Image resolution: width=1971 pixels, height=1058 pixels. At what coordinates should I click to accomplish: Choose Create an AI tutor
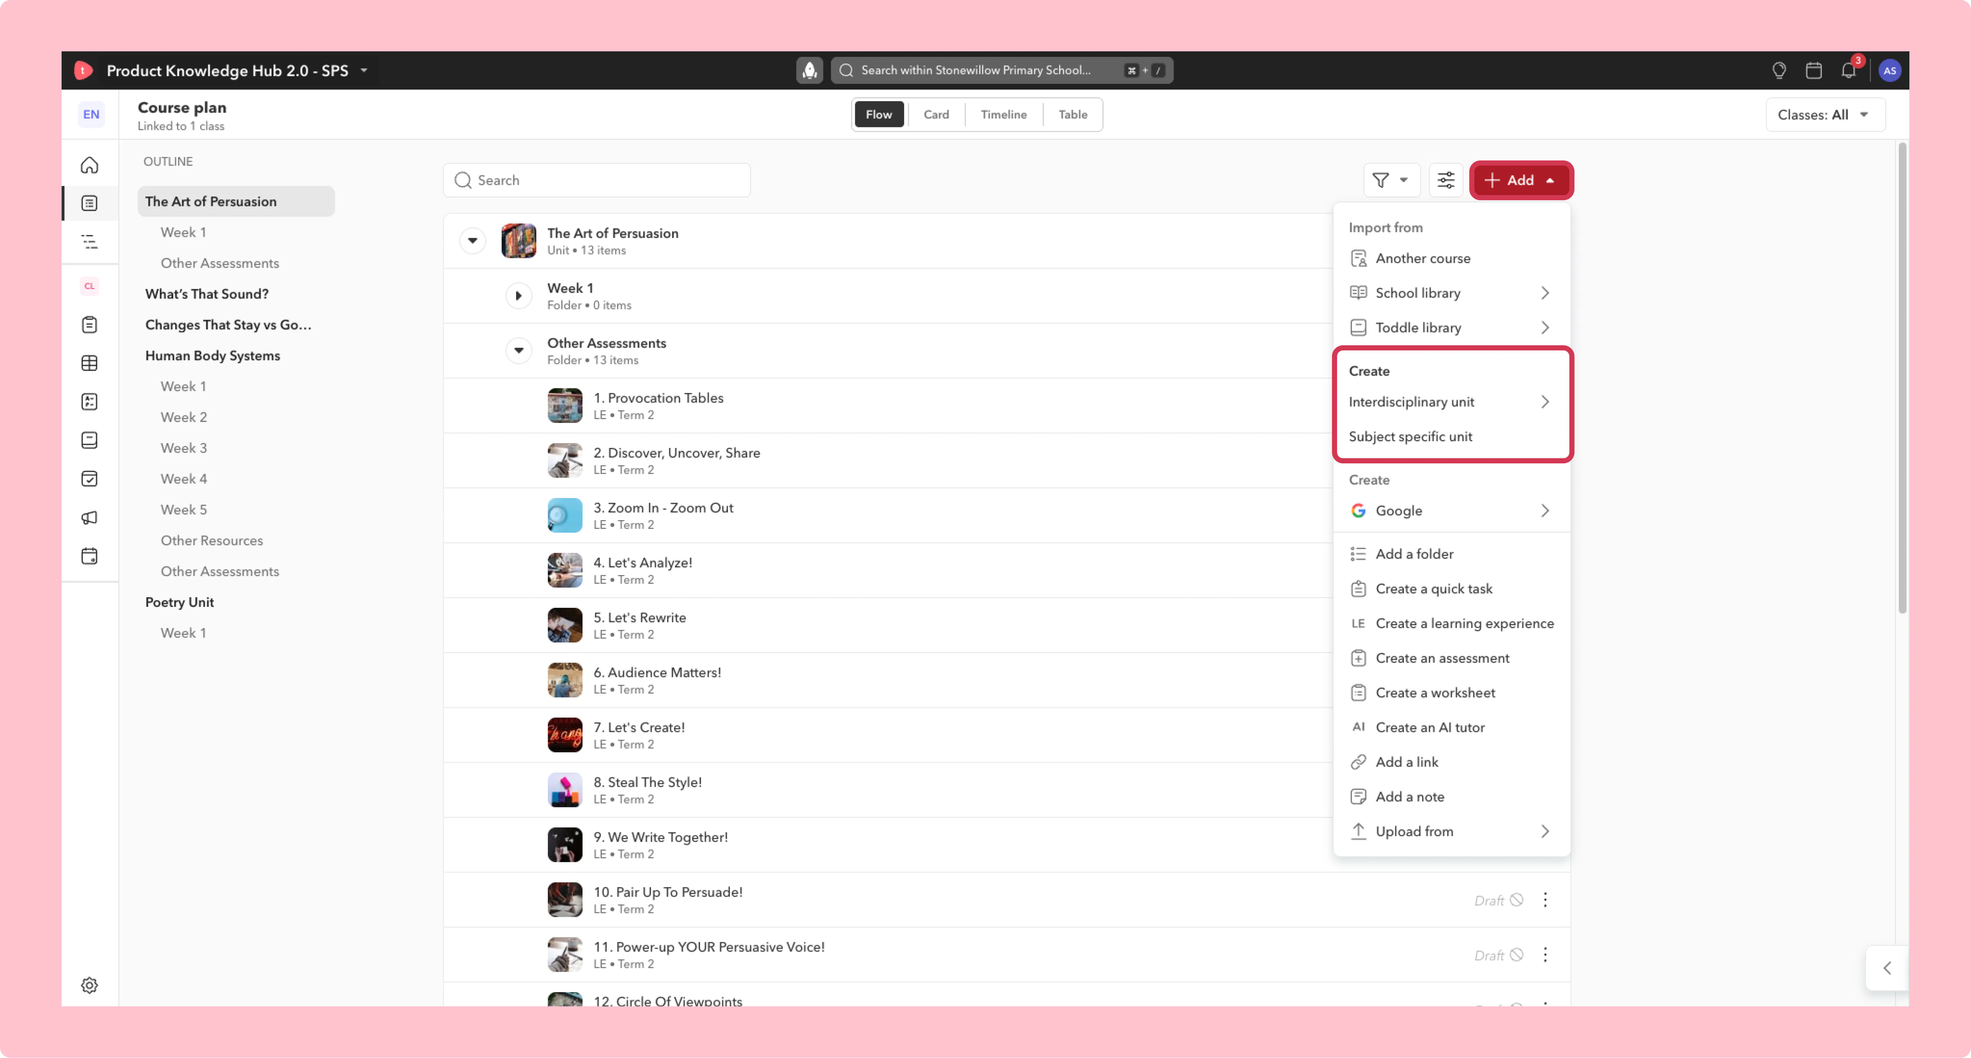tap(1452, 727)
